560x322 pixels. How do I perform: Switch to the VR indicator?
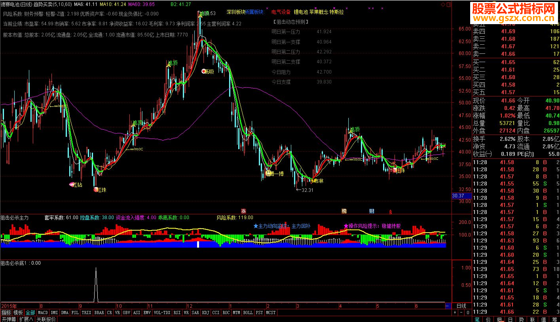(x=118, y=313)
